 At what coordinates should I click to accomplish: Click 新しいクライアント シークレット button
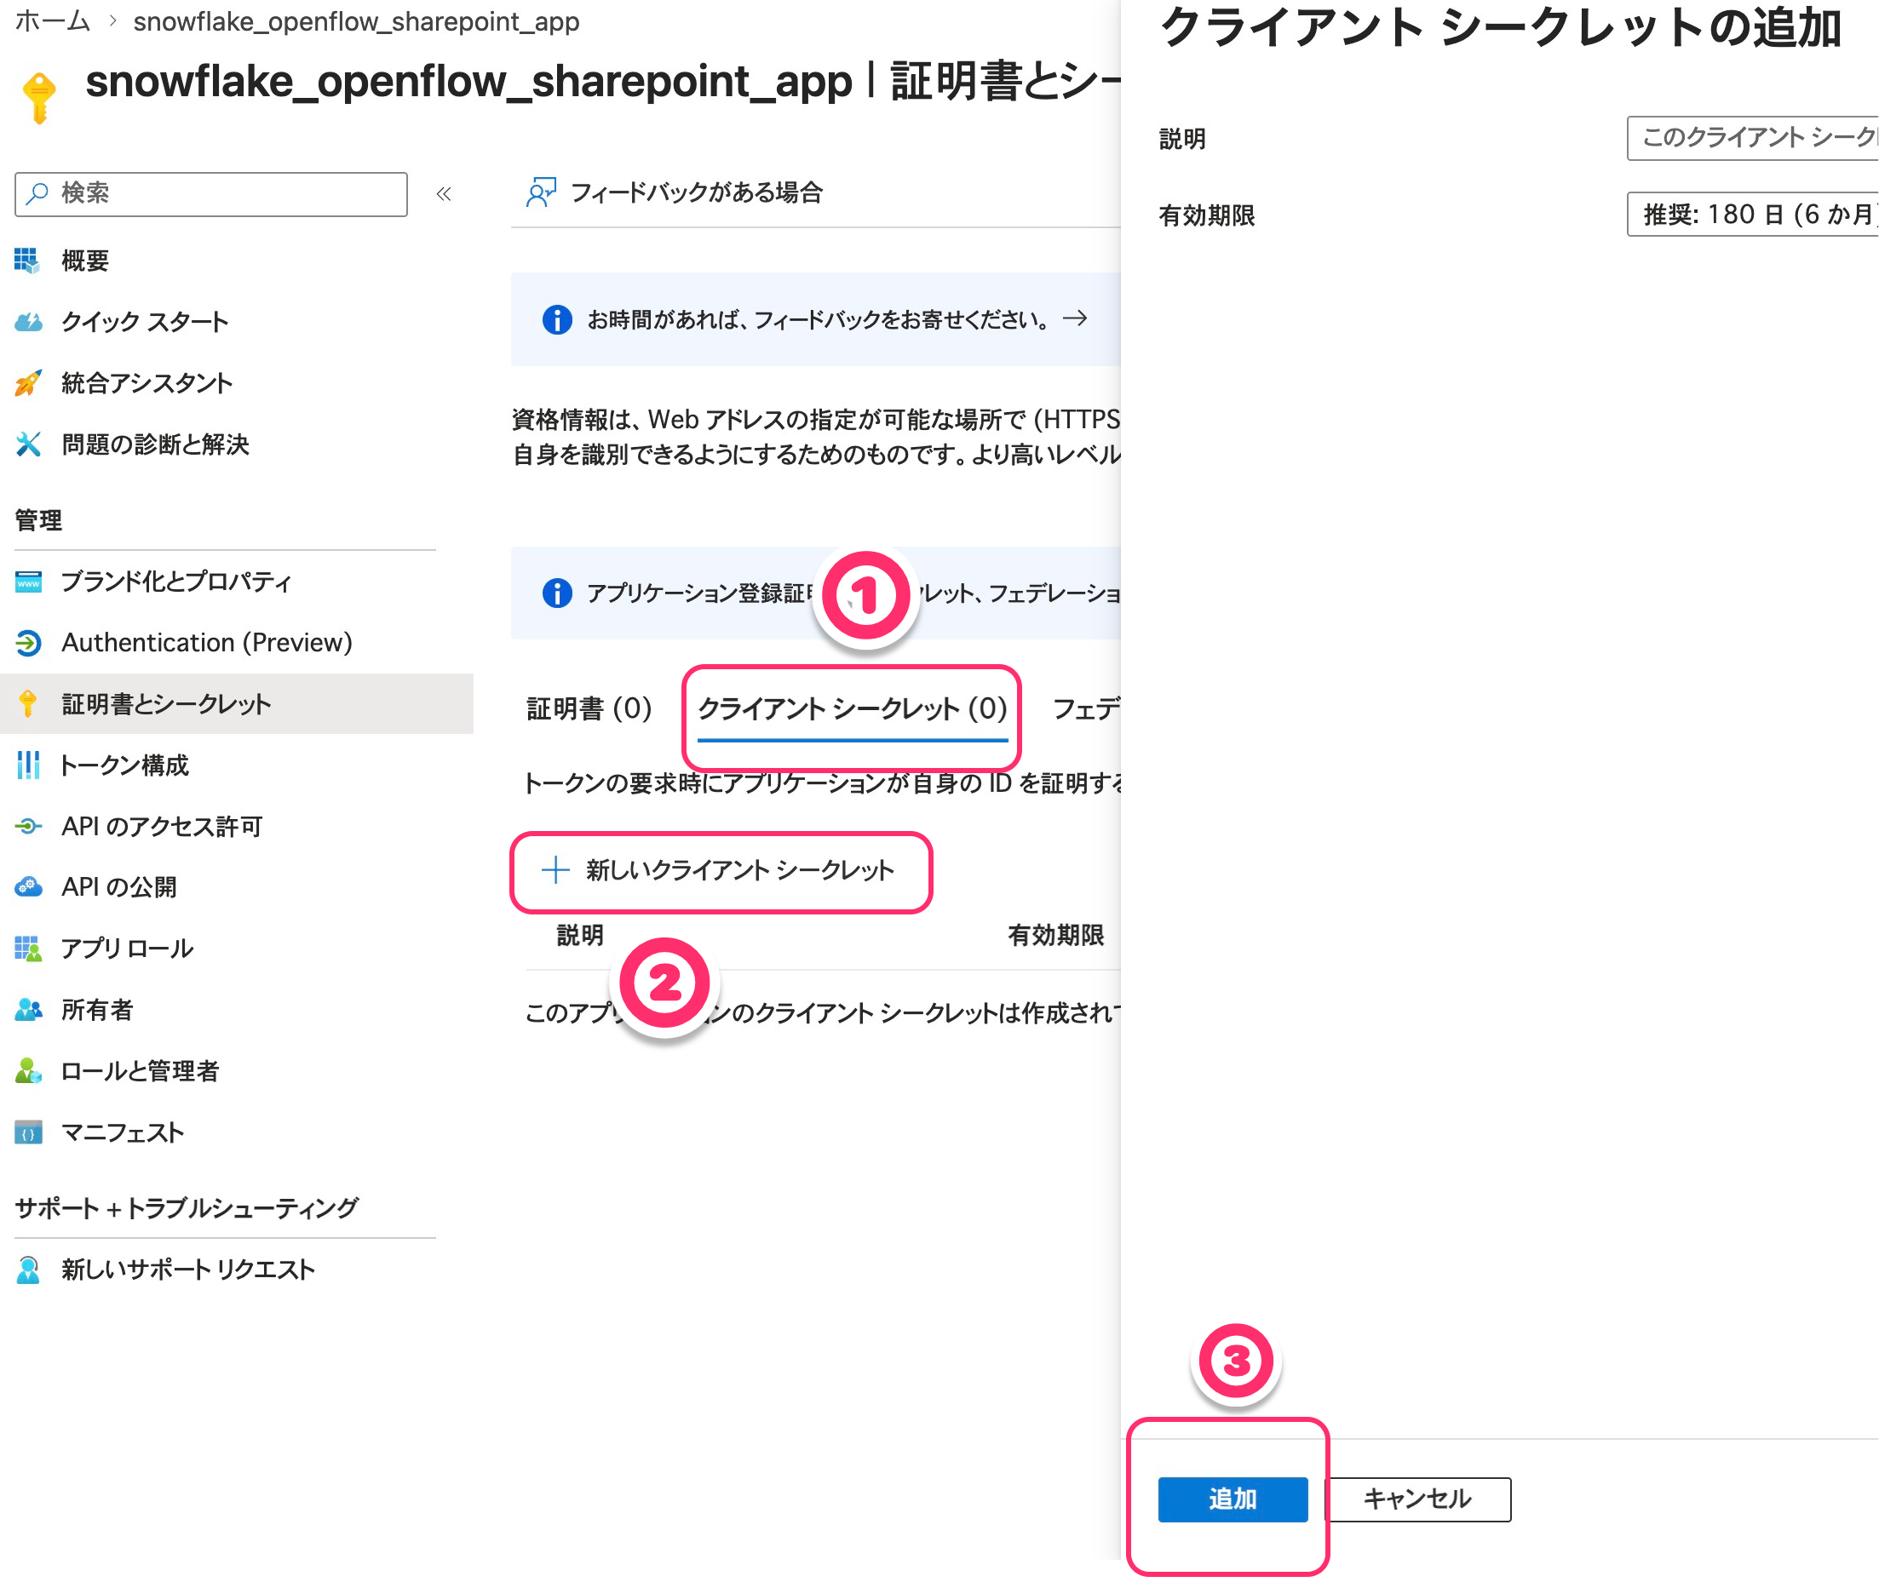[x=722, y=870]
